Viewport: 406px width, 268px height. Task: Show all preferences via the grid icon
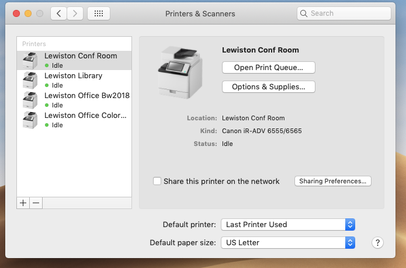(99, 13)
